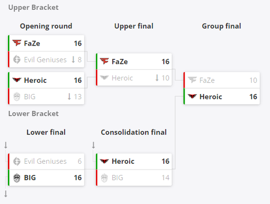Click arrow below the Lower final match
This screenshot has height=204, width=270.
pyautogui.click(x=6, y=194)
